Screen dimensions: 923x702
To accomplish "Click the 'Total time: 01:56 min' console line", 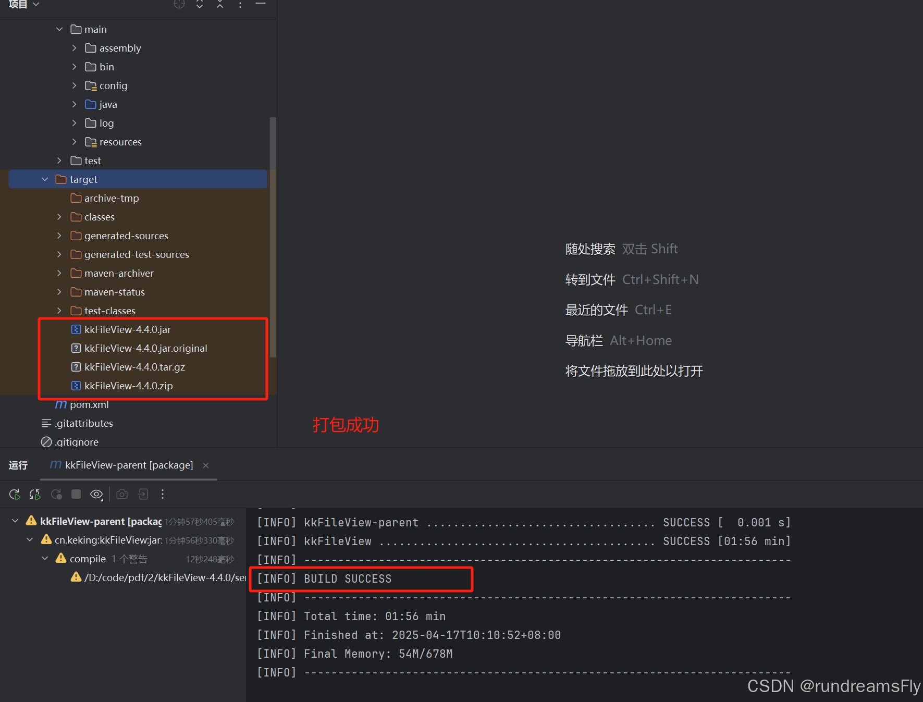I will click(351, 616).
